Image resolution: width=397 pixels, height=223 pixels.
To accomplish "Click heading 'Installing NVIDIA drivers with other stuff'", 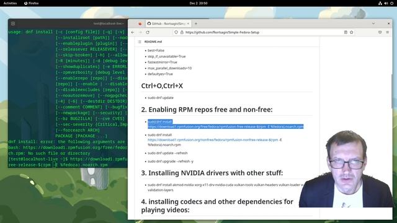I will 212,173.
